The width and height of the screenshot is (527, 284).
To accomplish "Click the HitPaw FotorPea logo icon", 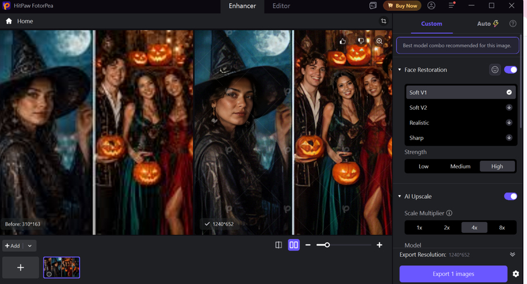I will [6, 6].
